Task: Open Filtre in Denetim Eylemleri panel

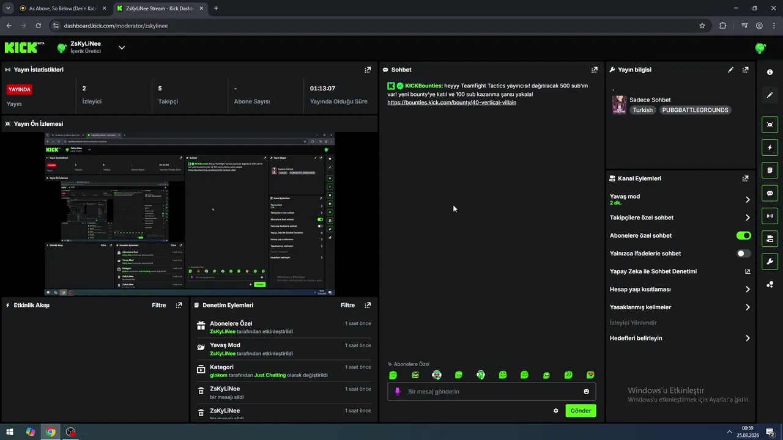Action: 347,305
